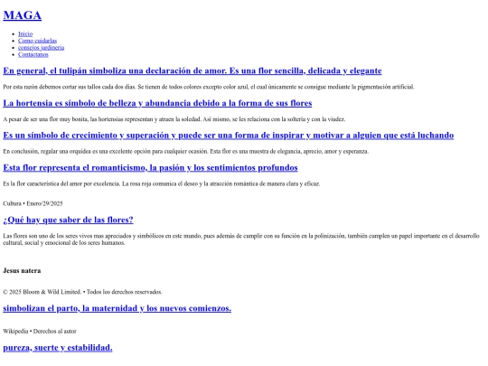Screen dimensions: 488x366
Task: Open the símbolo de crecimiento y superación article
Action: pyautogui.click(x=228, y=136)
